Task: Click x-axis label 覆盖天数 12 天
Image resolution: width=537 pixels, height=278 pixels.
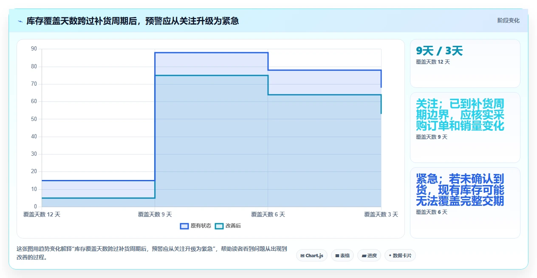Action: [42, 214]
